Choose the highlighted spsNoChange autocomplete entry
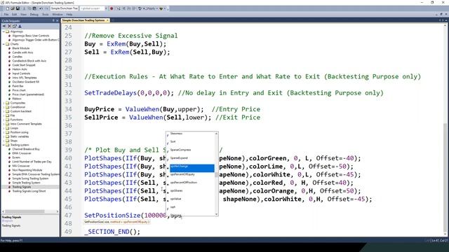Viewport: 449px width, 252px height. 192,168
